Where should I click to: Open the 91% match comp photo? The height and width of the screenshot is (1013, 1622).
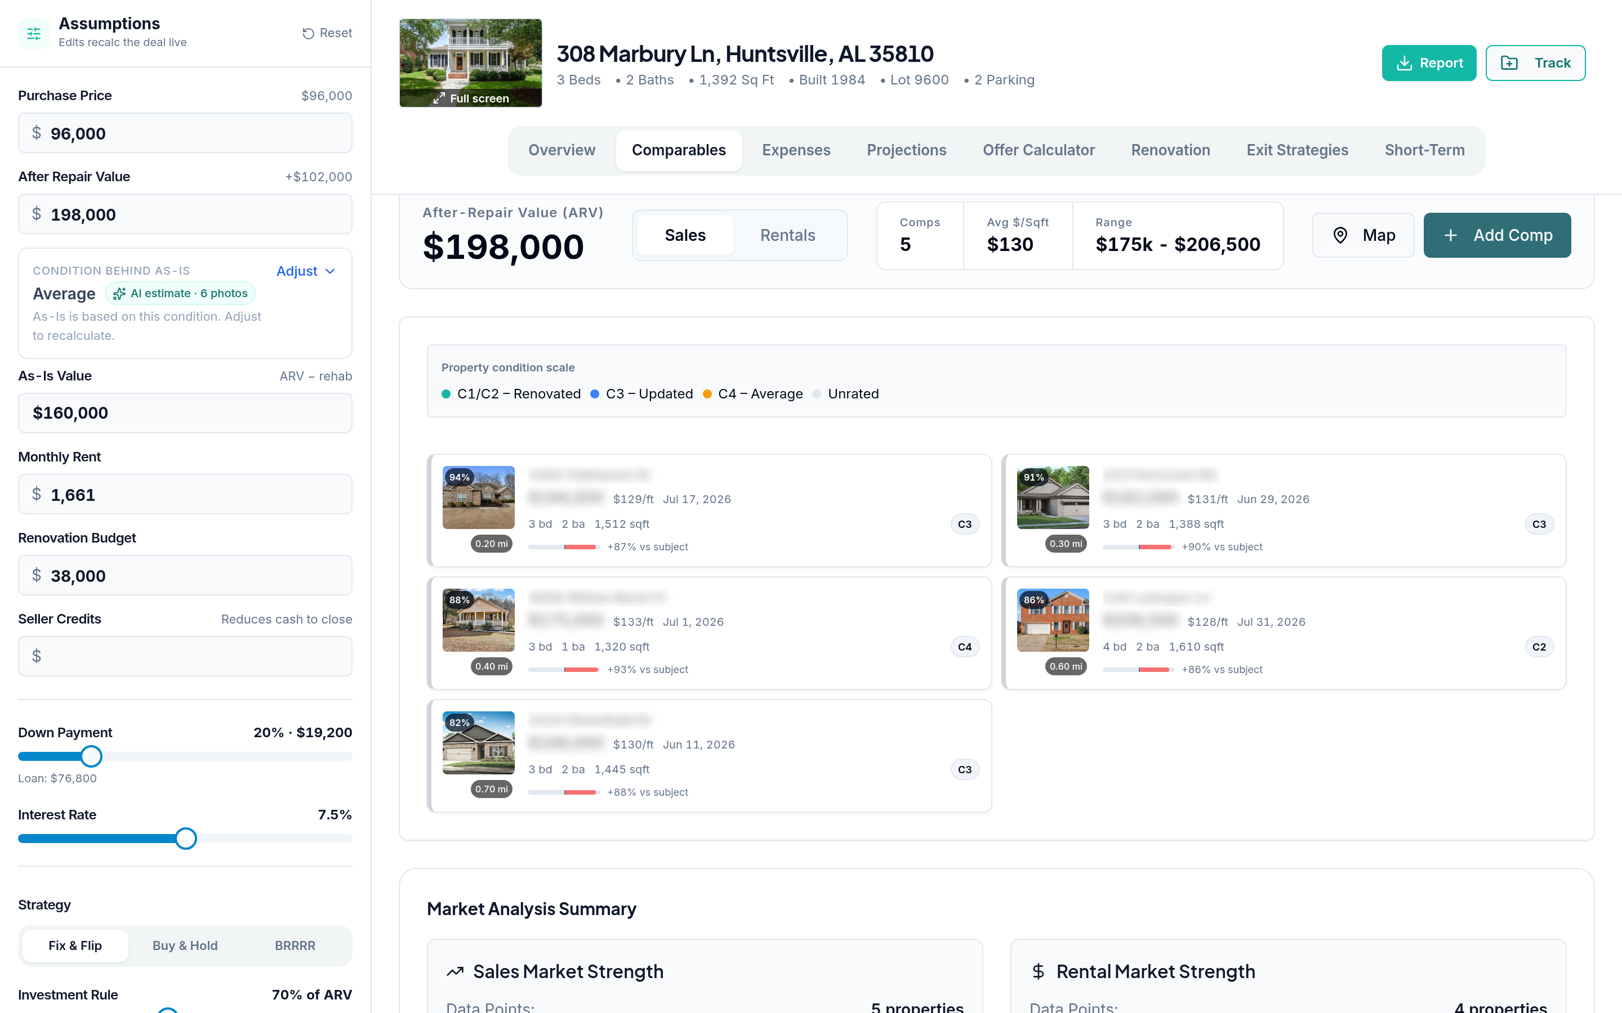click(1053, 497)
